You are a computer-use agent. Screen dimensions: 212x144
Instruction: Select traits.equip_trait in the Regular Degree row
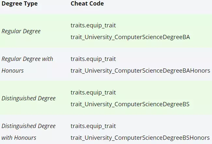93,25
